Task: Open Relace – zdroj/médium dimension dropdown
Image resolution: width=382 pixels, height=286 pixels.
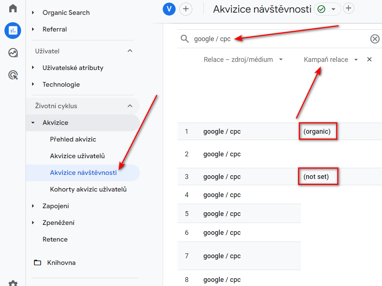Action: pos(281,60)
